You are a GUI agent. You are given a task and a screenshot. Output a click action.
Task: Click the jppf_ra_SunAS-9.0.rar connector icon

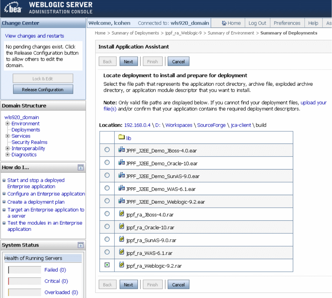pyautogui.click(x=122, y=239)
